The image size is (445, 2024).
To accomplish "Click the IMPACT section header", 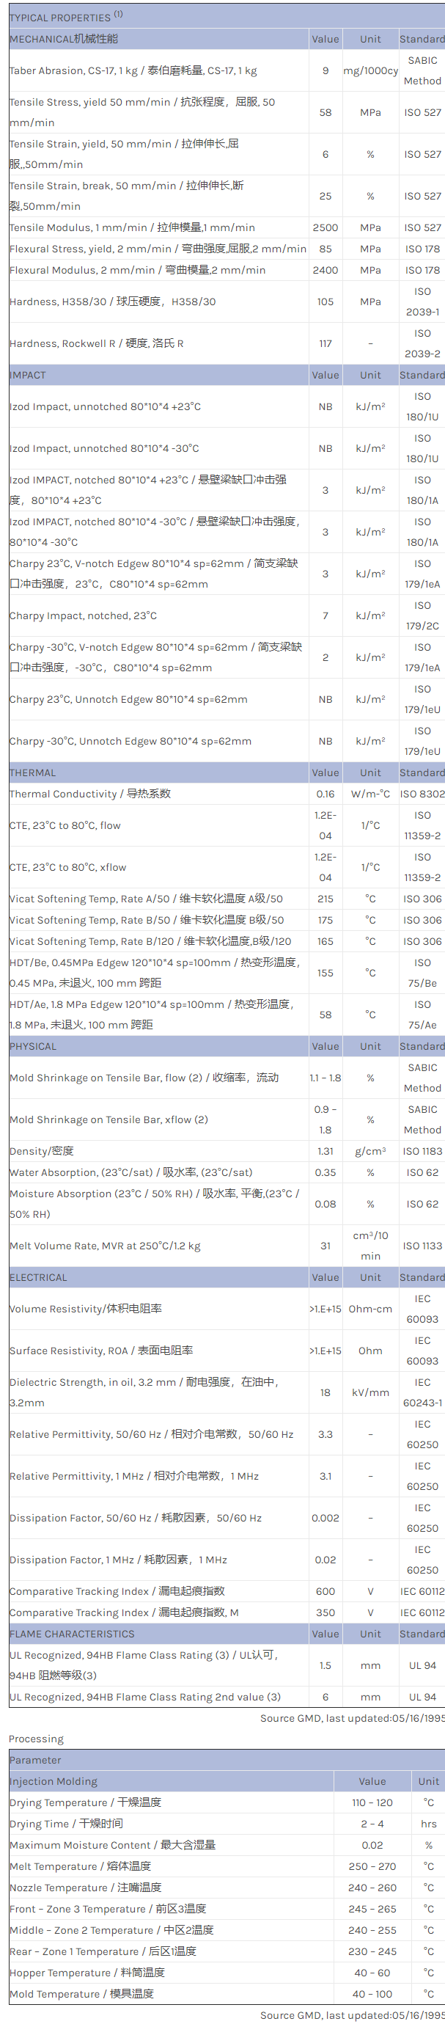I will (x=27, y=376).
